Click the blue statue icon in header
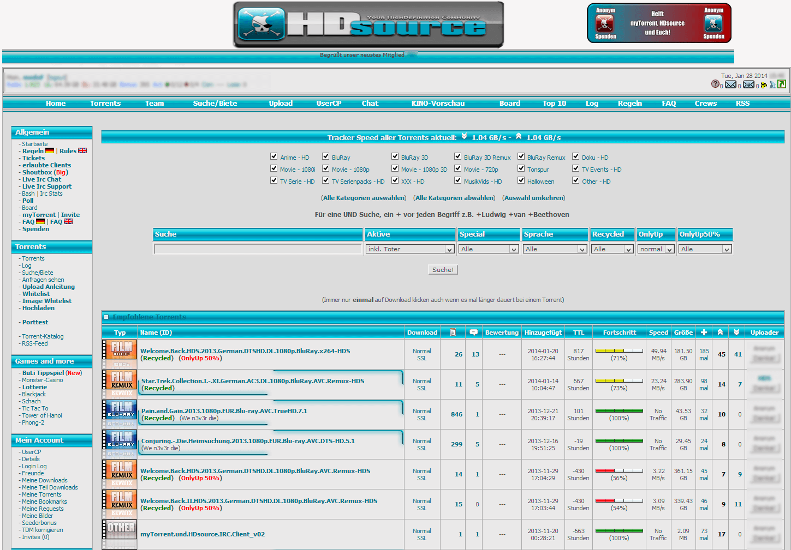This screenshot has height=550, width=791. tap(772, 84)
